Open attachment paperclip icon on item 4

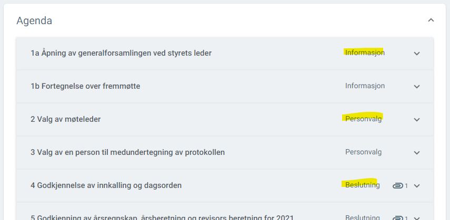coord(398,186)
